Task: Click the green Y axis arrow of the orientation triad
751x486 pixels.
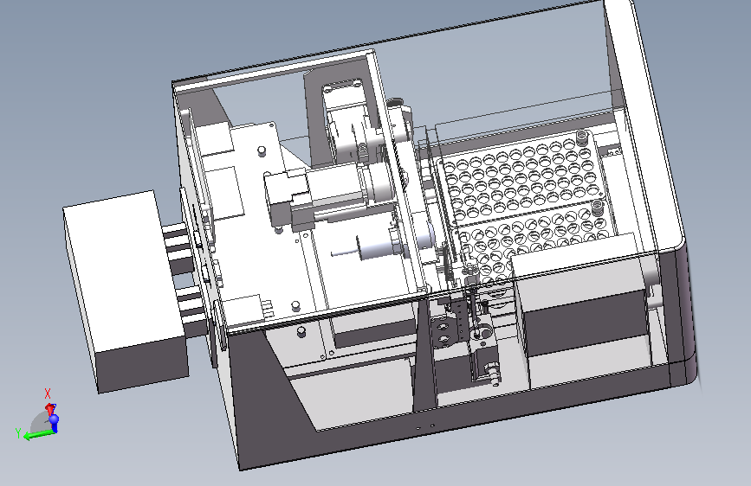Action: [37, 435]
